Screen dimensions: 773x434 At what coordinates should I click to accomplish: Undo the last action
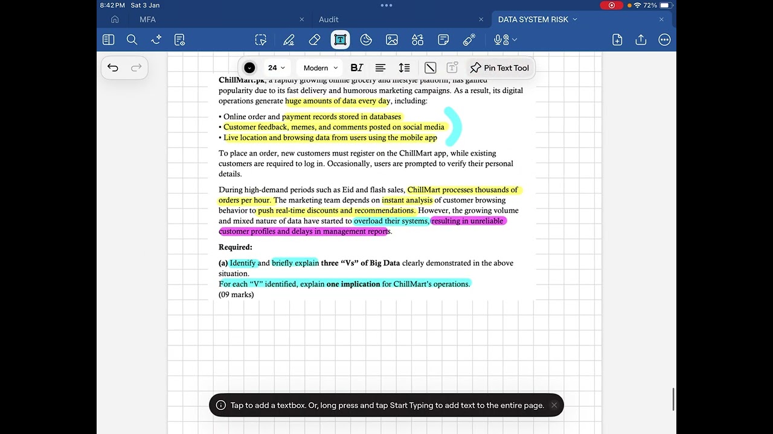(x=113, y=68)
